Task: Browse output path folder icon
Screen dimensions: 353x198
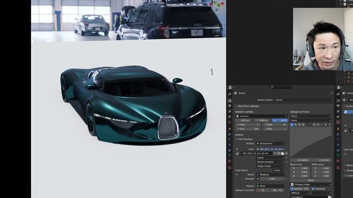Action: pos(329,197)
